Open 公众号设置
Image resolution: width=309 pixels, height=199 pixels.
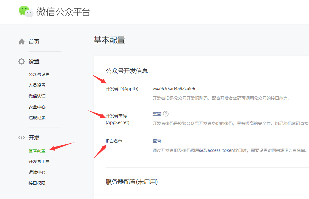40,74
